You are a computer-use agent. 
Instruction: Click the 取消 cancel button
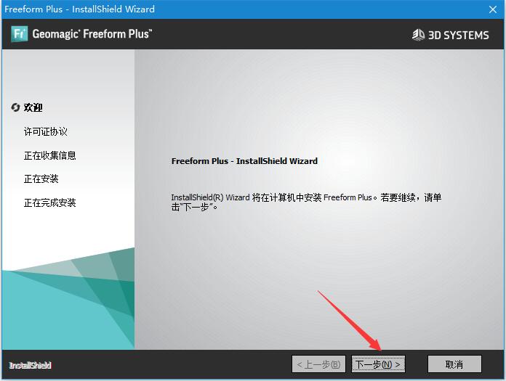pos(454,364)
